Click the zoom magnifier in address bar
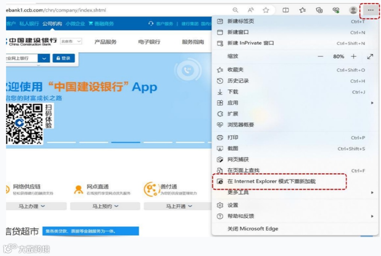381x256 pixels. pos(235,10)
